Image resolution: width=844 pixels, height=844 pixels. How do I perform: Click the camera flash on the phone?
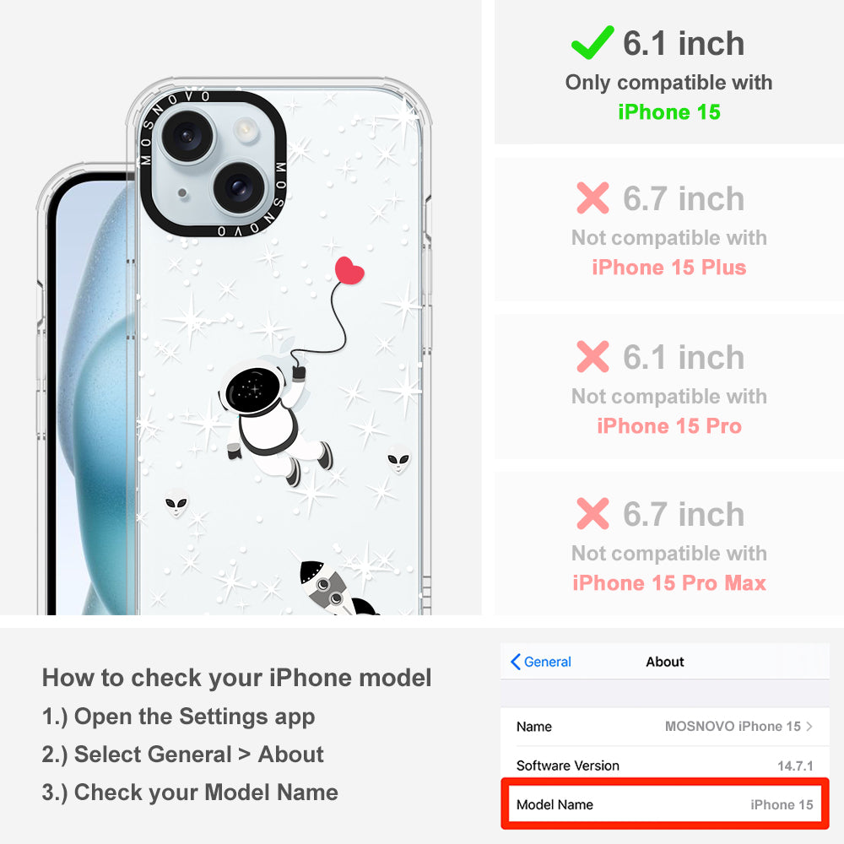[246, 131]
